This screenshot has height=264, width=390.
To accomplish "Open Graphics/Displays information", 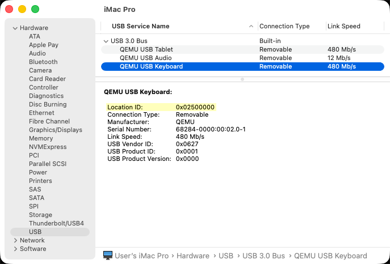I will coord(56,130).
